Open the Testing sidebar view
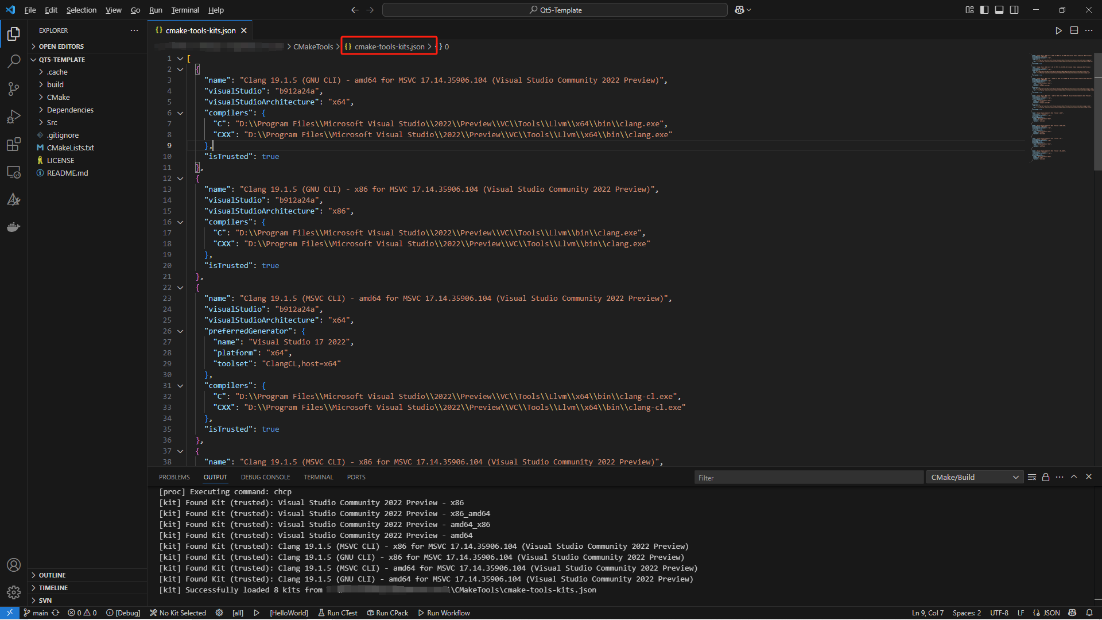Viewport: 1102px width, 620px height. (14, 199)
